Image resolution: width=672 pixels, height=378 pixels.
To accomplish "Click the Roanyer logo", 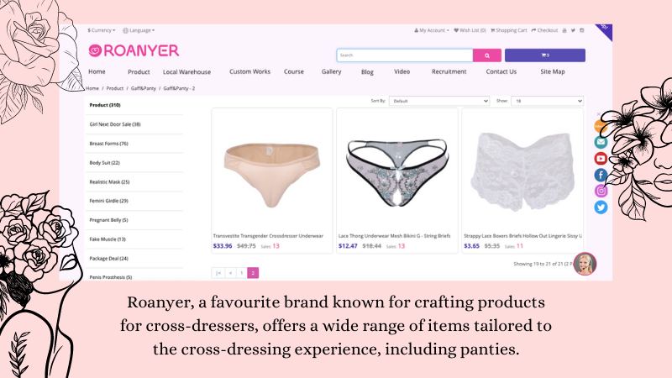I will [x=134, y=50].
